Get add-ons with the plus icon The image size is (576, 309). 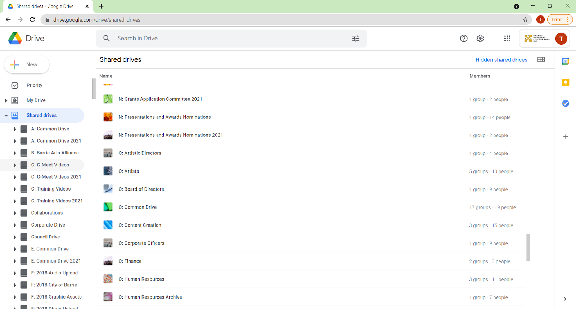point(566,137)
